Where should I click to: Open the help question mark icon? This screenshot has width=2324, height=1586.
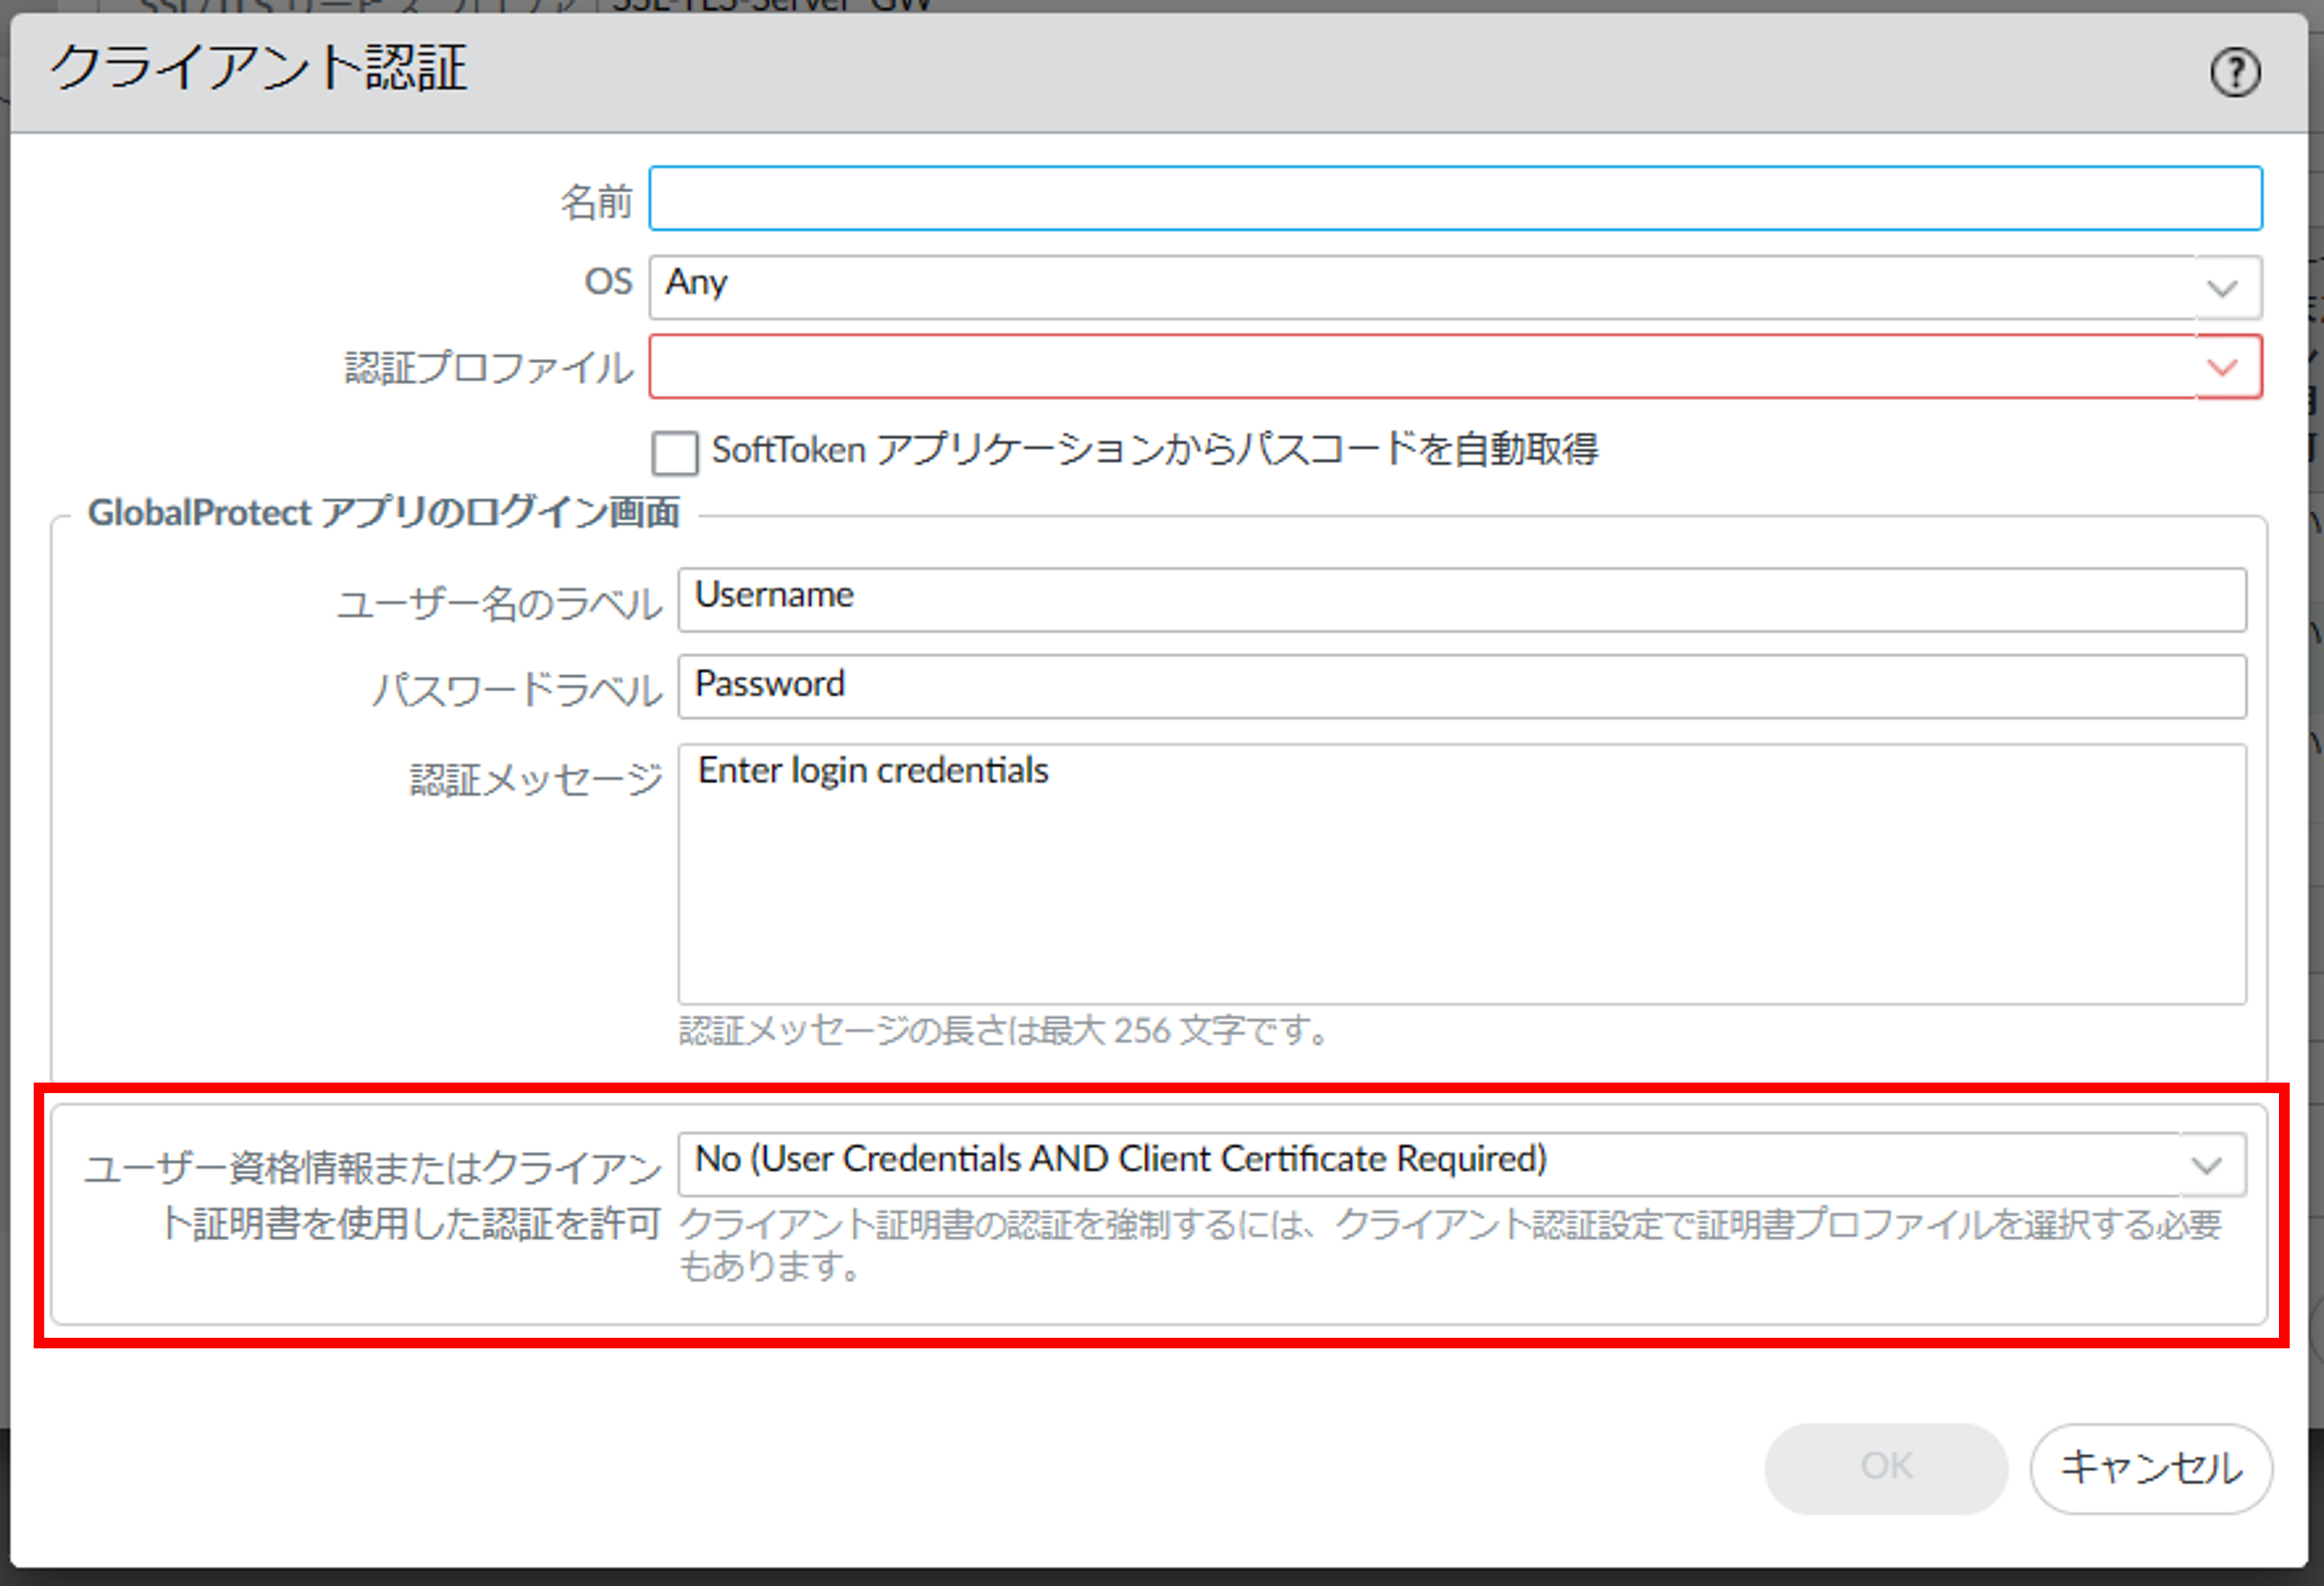tap(2234, 72)
